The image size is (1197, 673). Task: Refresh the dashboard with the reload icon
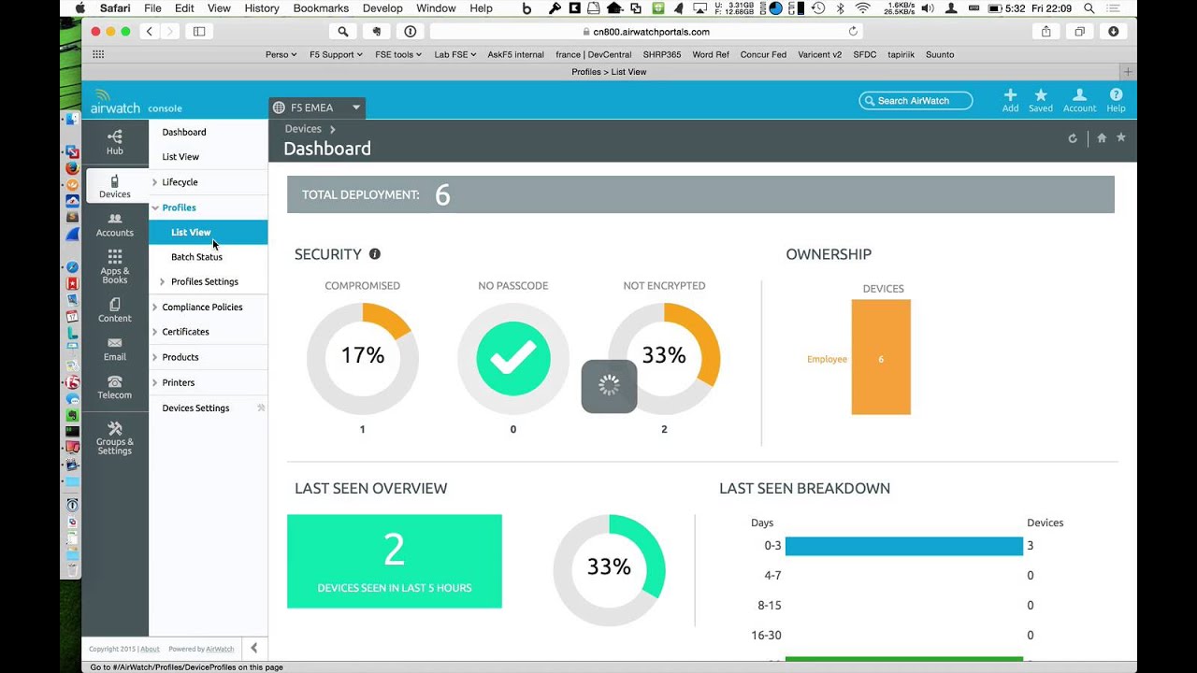click(x=1073, y=138)
